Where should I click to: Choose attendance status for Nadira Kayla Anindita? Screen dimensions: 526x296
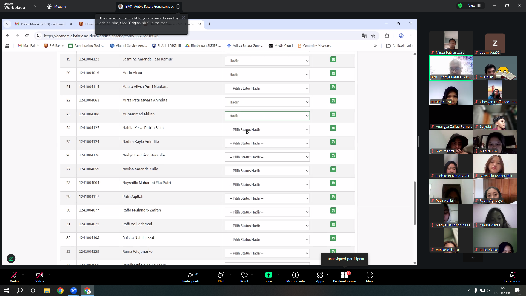point(267,143)
